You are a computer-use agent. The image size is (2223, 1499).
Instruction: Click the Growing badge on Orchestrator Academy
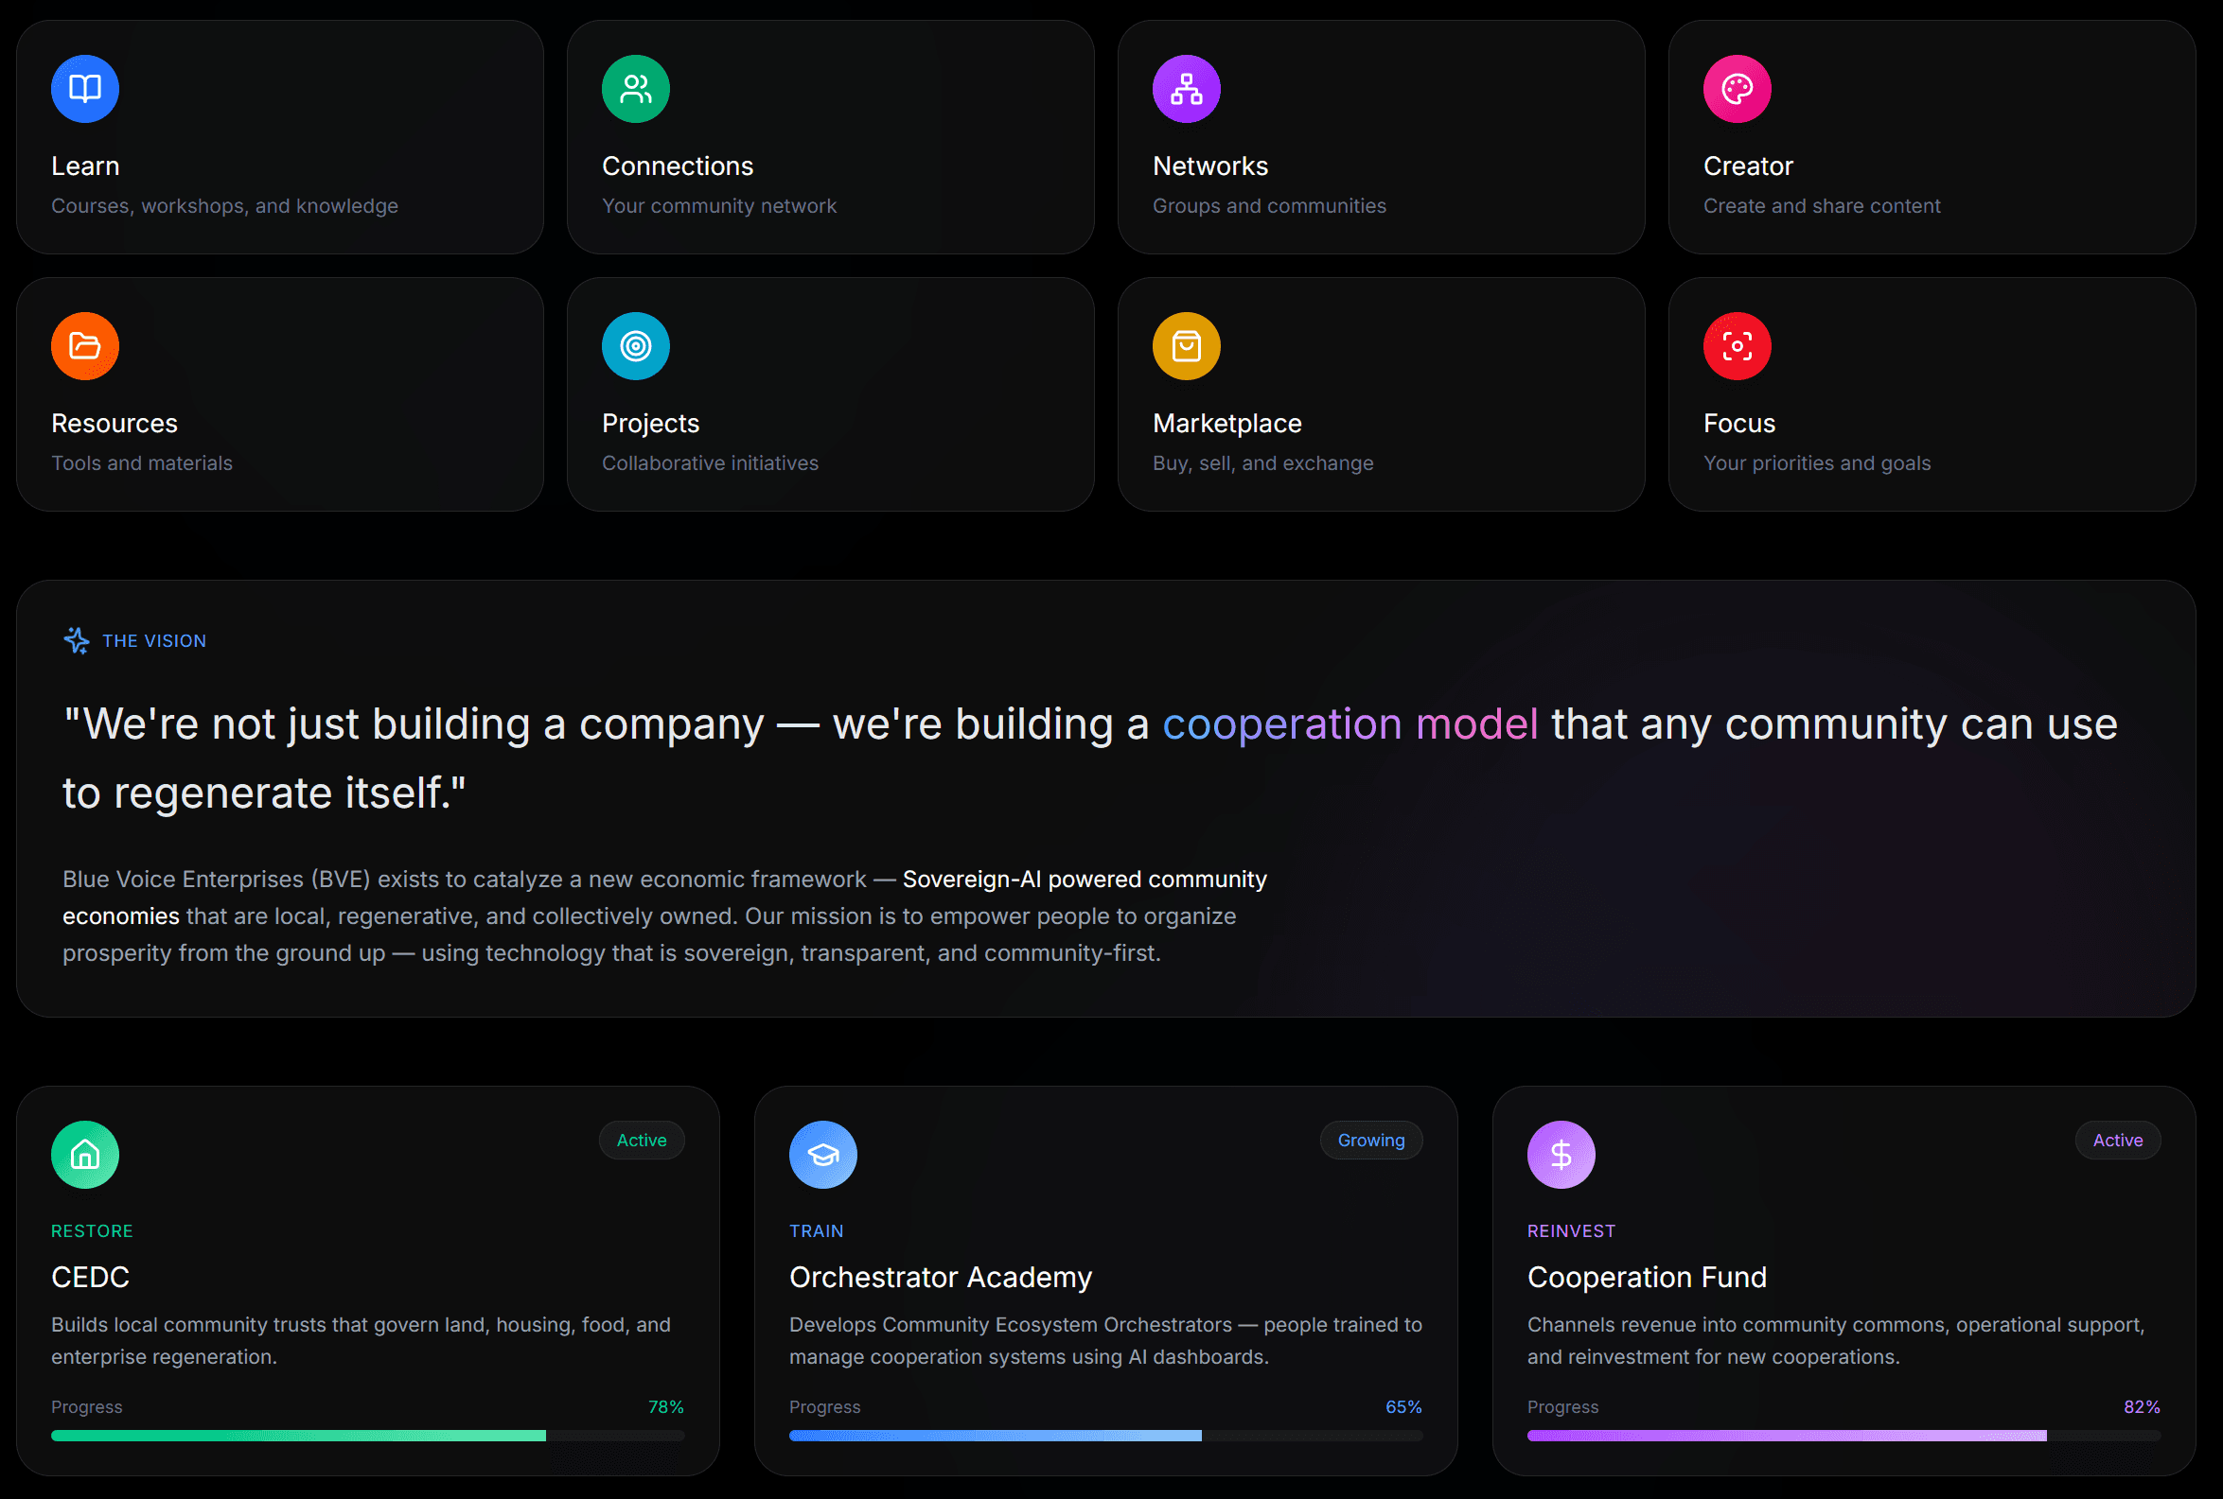(1370, 1141)
